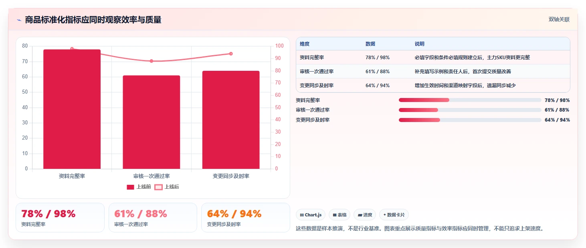
Task: Click the 61% / 88% value beside progress bar
Action: tap(557, 110)
